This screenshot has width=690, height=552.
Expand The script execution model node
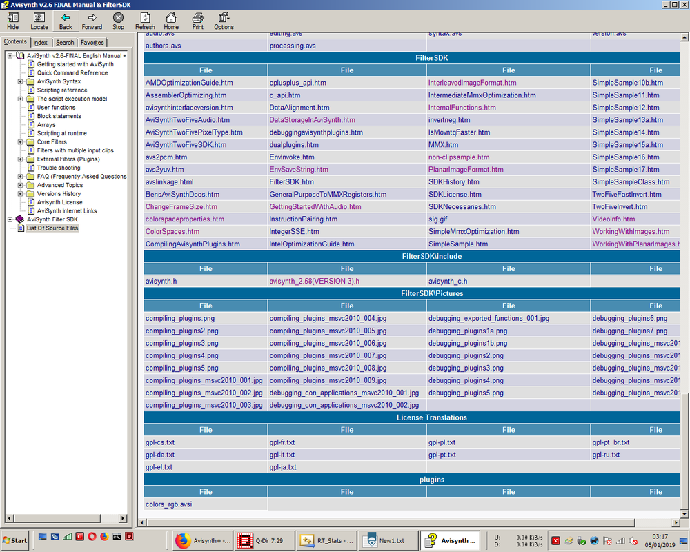click(x=20, y=99)
